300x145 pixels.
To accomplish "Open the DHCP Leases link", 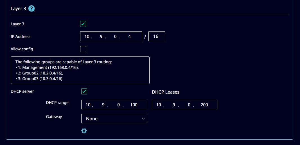I will tap(165, 92).
